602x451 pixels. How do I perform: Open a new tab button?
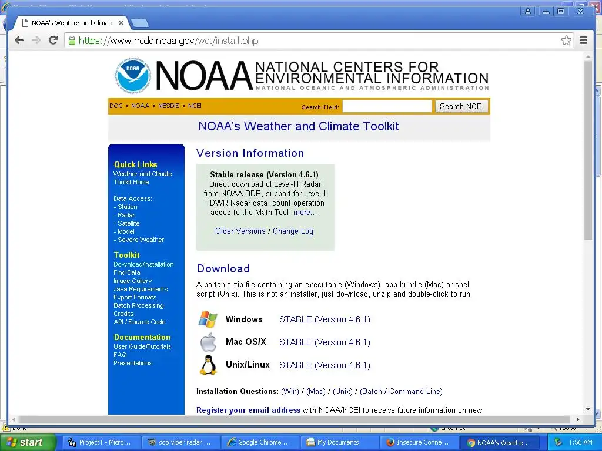(x=140, y=23)
